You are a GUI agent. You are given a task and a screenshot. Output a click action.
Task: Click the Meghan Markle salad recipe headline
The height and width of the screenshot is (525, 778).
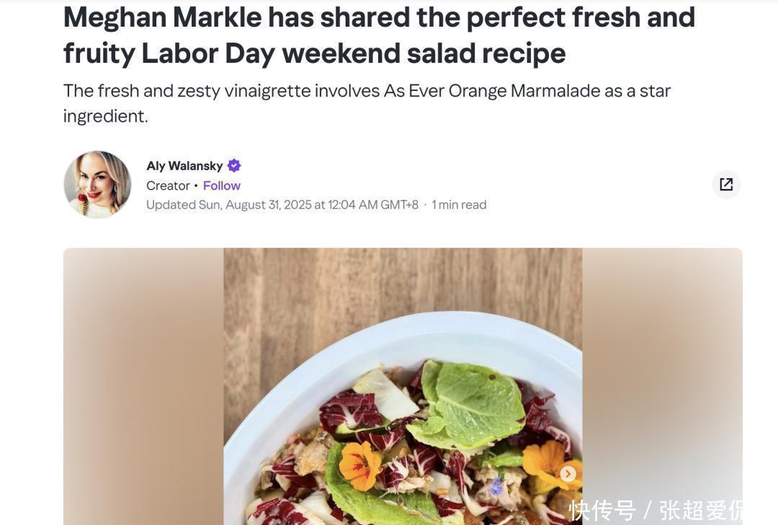379,35
